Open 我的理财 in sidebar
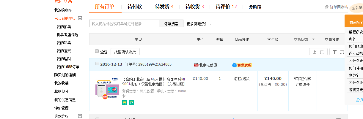The width and height of the screenshot is (363, 119). (64, 59)
